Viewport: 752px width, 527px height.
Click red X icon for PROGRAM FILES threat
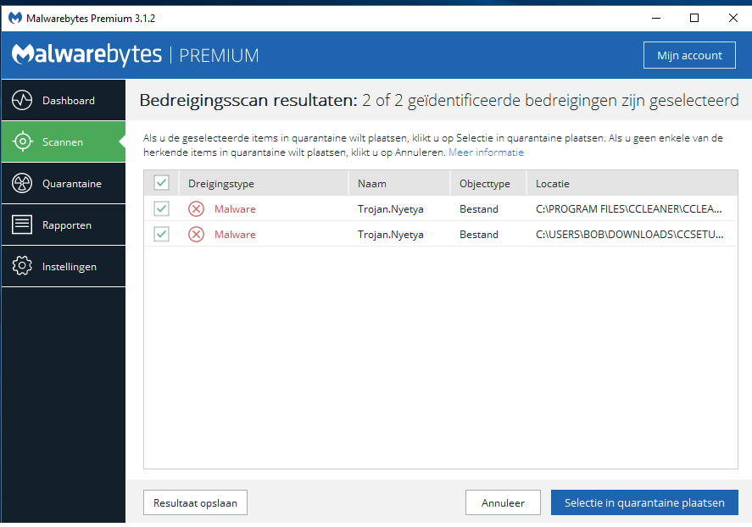196,209
